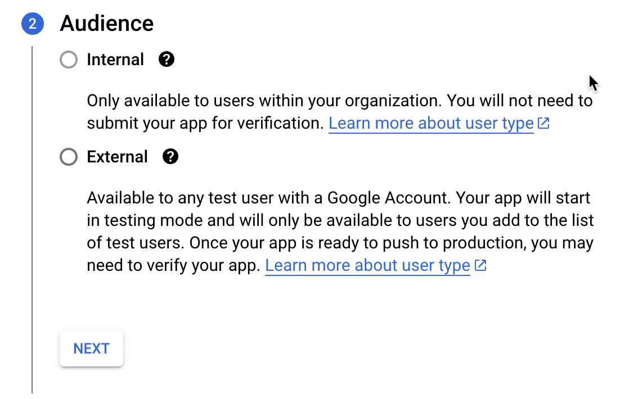Select the Internal radio button
This screenshot has width=629, height=399.
point(68,60)
